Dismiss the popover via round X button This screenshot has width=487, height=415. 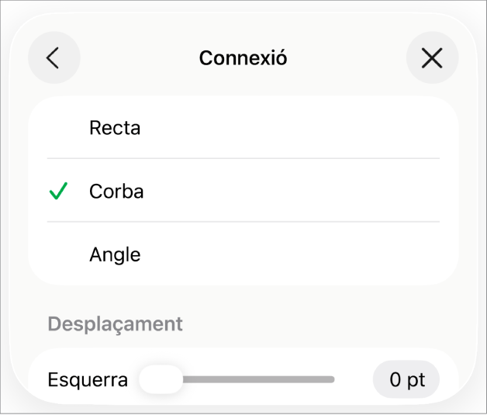[x=432, y=57]
